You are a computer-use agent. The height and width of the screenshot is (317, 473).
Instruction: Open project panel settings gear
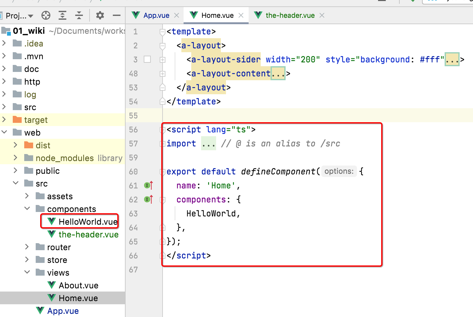[x=100, y=15]
